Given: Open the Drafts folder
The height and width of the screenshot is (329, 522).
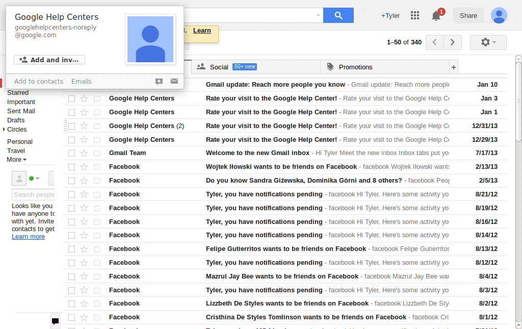Looking at the screenshot, I should click(x=16, y=120).
